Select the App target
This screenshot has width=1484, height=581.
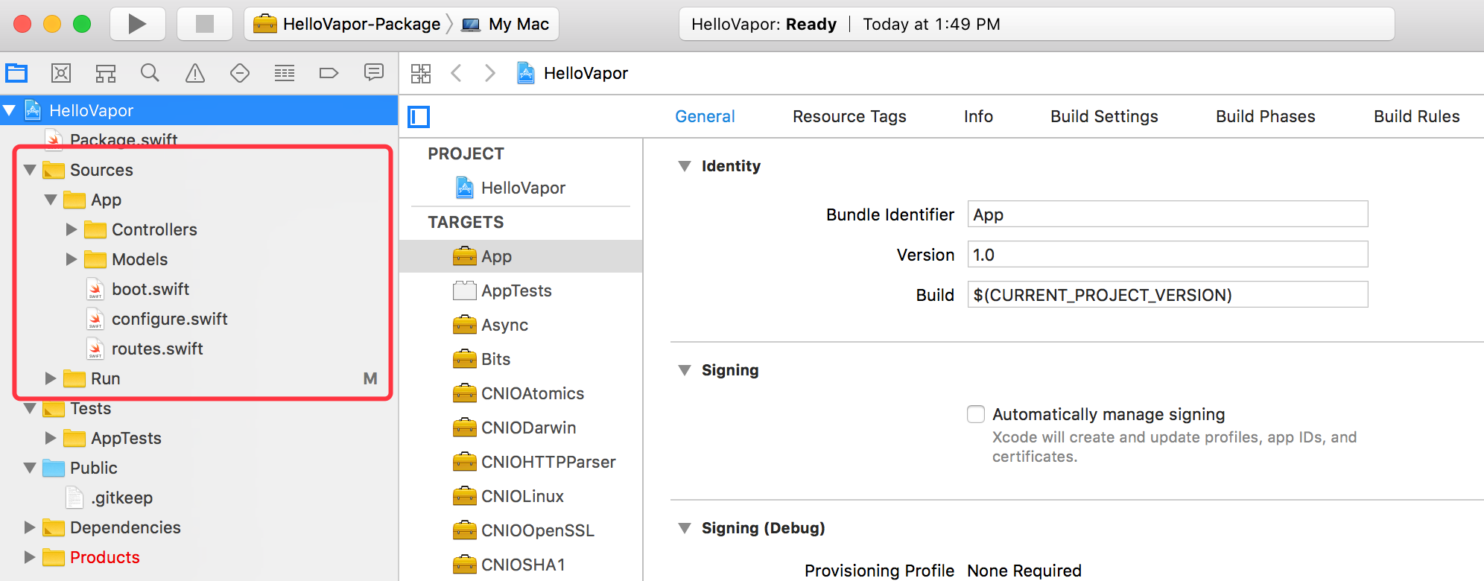pyautogui.click(x=521, y=256)
